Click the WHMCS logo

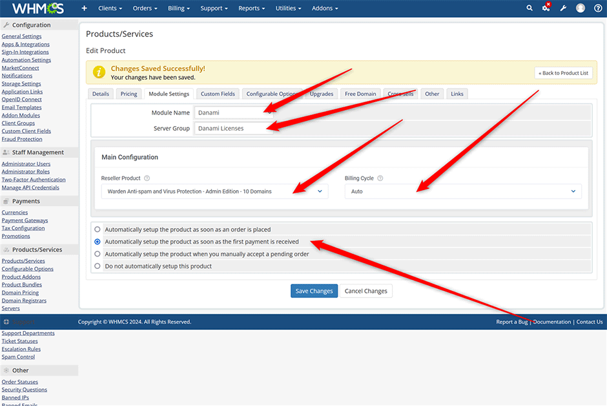pos(38,8)
